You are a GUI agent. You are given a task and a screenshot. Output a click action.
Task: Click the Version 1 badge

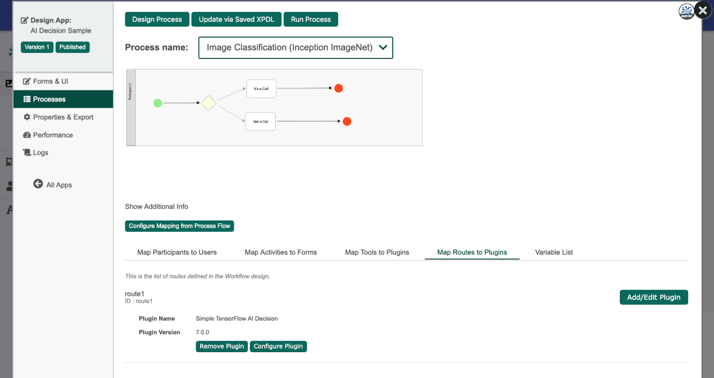tap(37, 47)
